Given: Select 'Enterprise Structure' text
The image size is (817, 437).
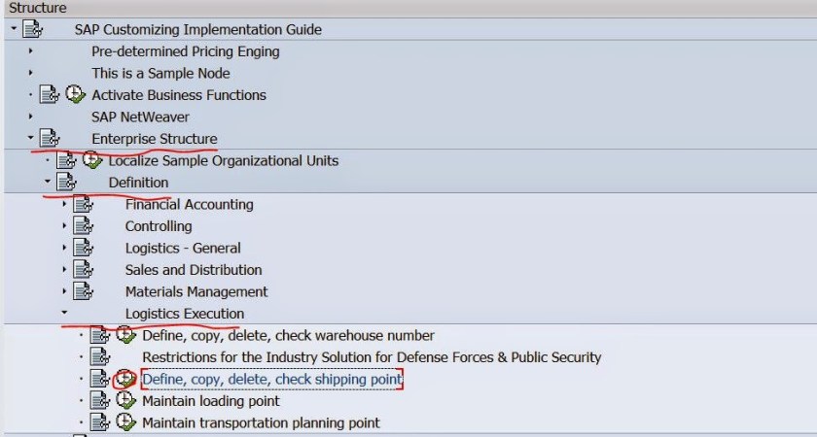Looking at the screenshot, I should point(155,139).
